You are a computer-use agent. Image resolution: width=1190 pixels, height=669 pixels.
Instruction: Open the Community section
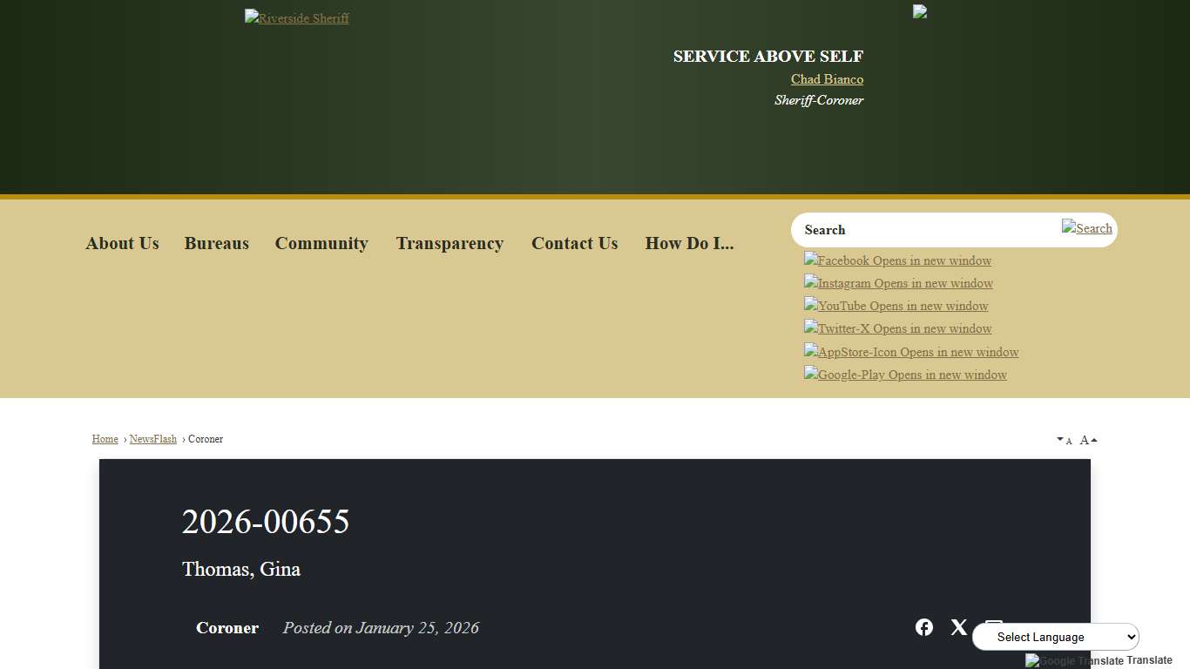coord(321,243)
